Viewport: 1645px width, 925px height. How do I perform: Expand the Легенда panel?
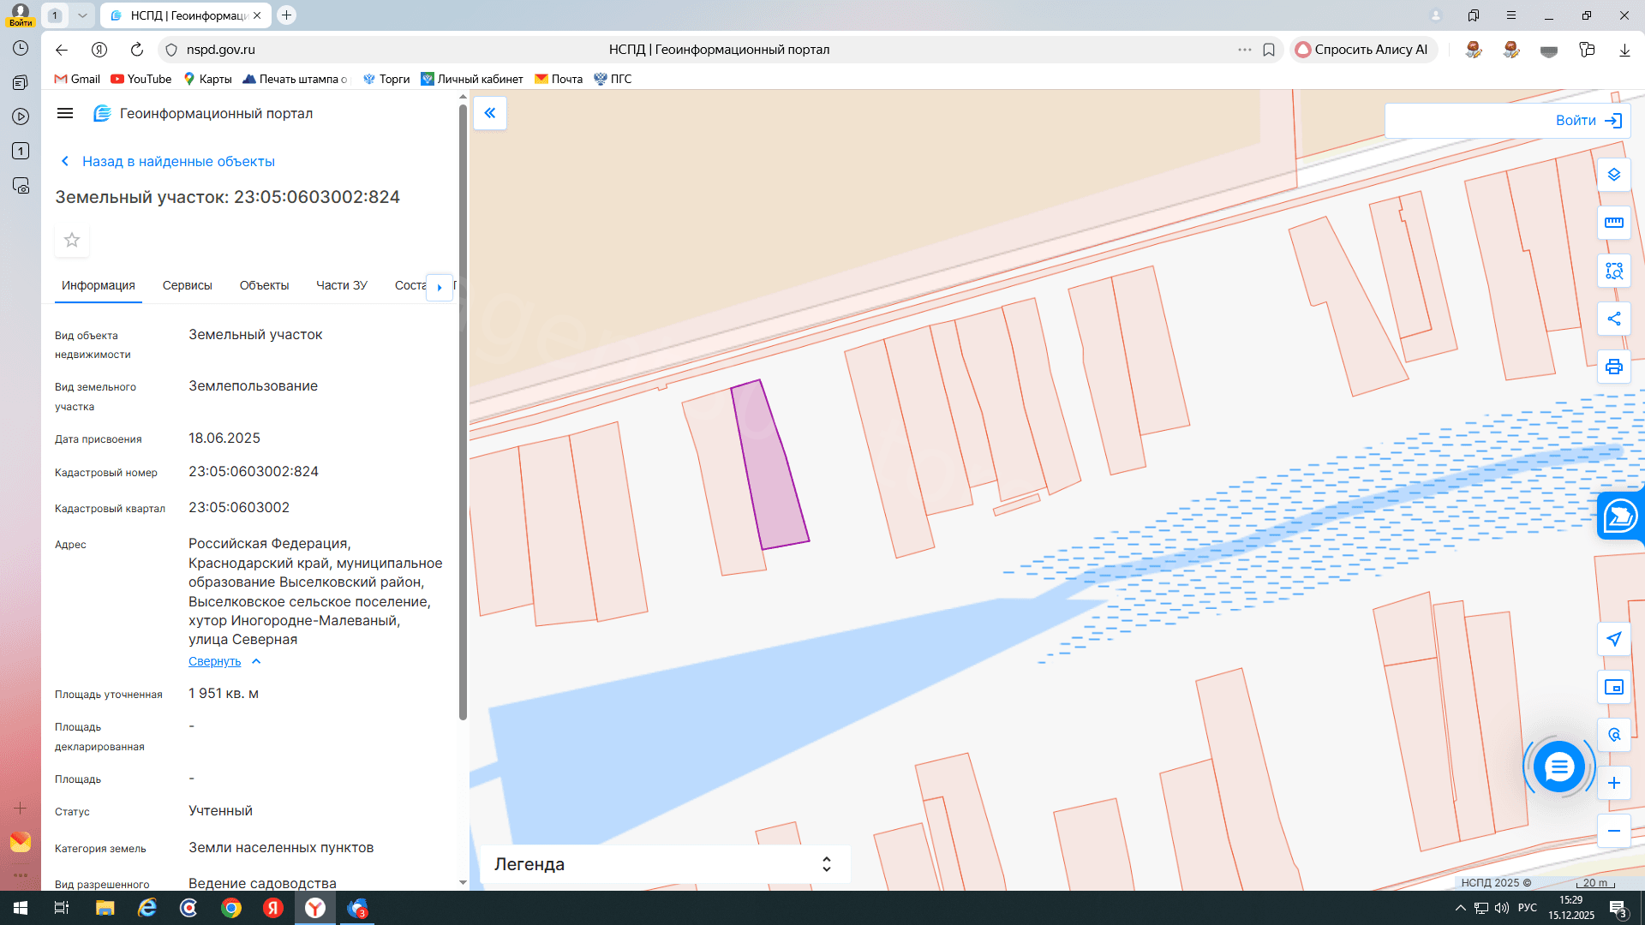(x=826, y=864)
